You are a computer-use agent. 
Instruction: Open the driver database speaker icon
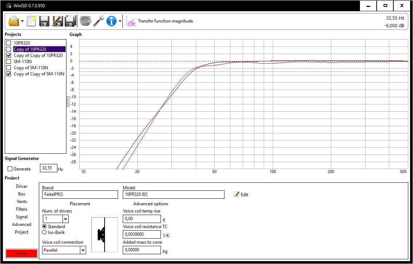(85, 21)
